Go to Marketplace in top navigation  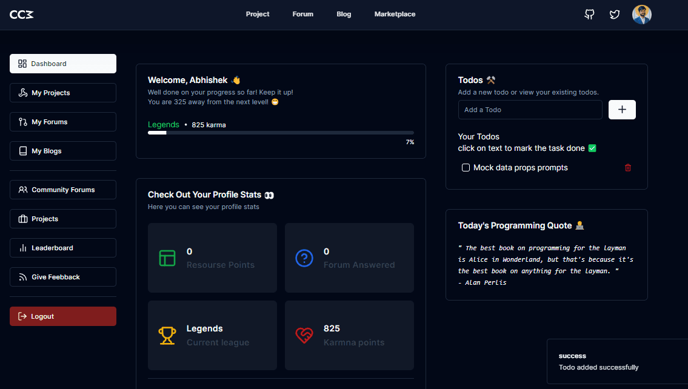(395, 14)
